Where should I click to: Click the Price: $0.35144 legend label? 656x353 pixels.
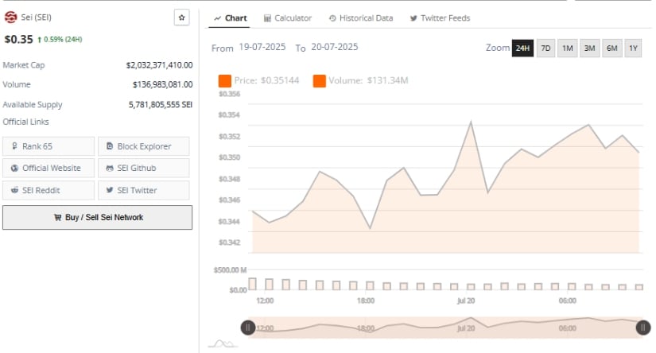coord(266,80)
